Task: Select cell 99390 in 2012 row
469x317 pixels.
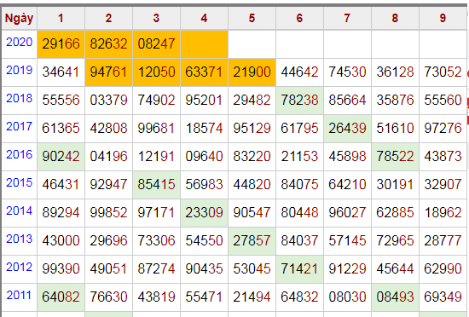Action: tap(61, 269)
